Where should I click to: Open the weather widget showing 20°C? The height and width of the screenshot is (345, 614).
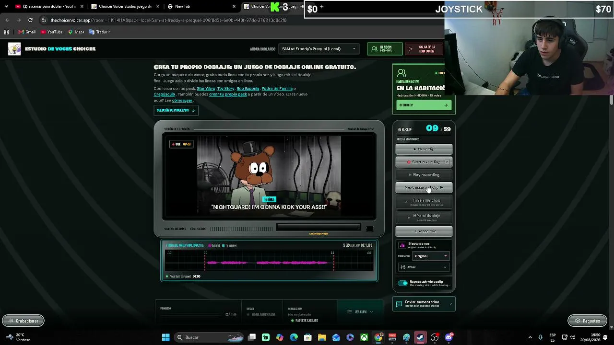point(17,337)
